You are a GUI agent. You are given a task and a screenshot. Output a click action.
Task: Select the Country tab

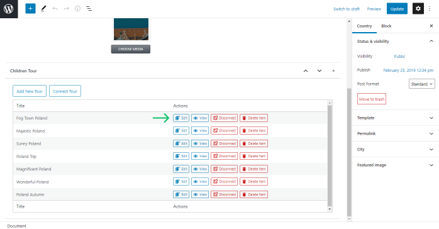click(364, 26)
